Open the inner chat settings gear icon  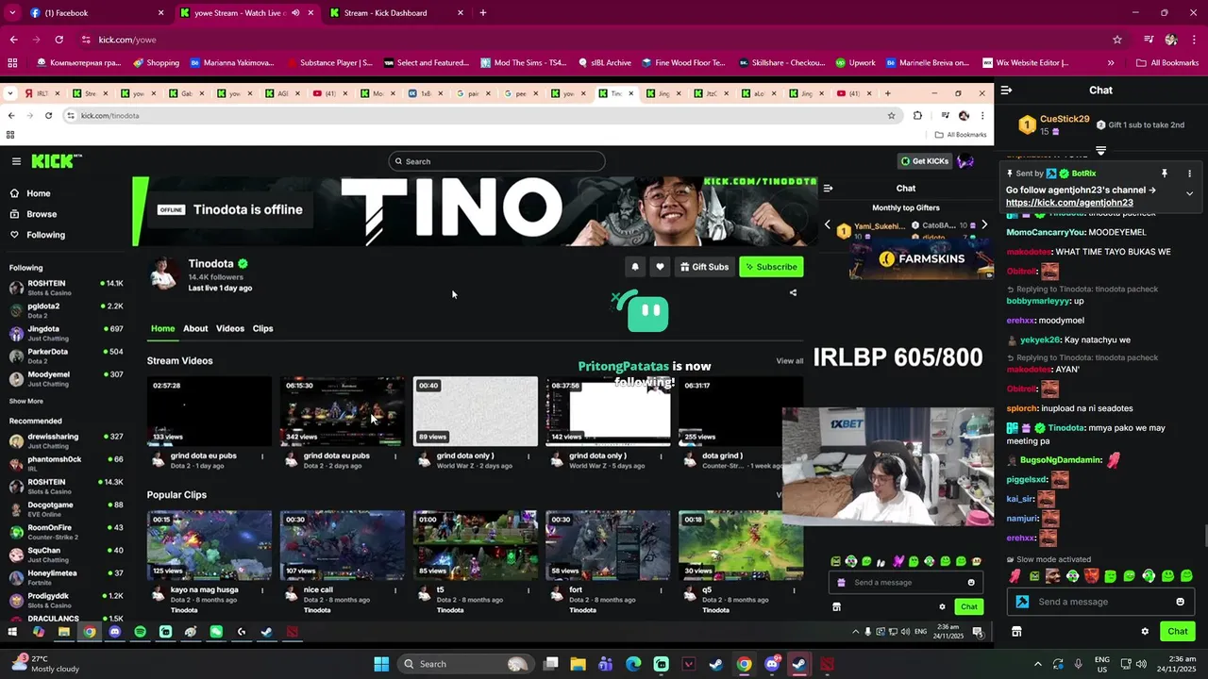tap(942, 606)
